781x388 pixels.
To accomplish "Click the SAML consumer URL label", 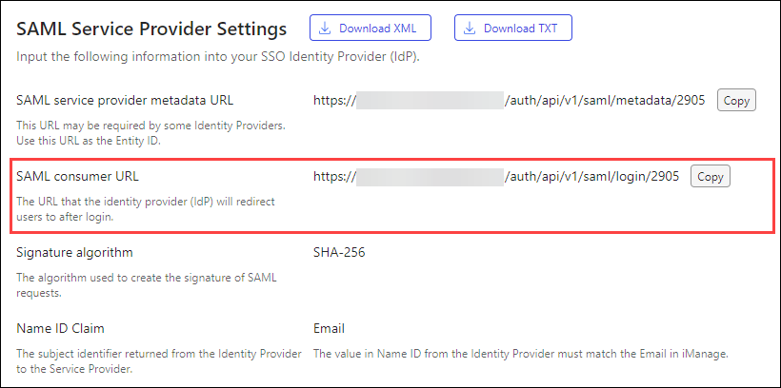I will click(78, 177).
